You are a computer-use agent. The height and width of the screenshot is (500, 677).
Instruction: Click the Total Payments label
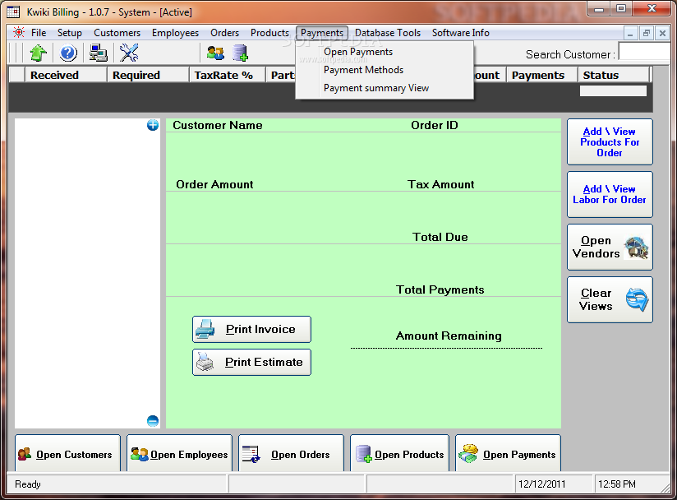[440, 290]
